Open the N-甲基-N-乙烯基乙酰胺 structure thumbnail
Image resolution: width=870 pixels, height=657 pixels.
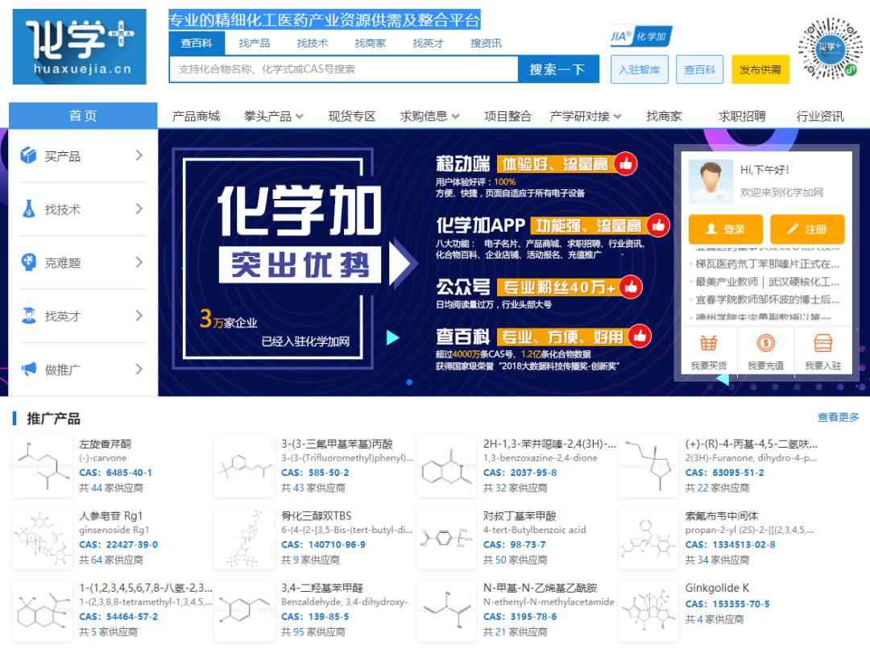pos(446,611)
